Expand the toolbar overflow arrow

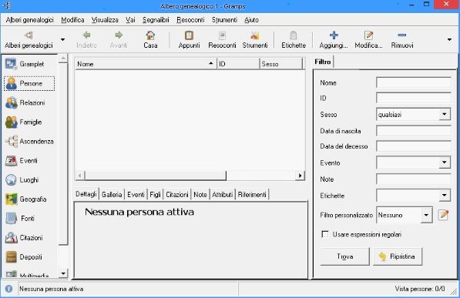(x=449, y=39)
